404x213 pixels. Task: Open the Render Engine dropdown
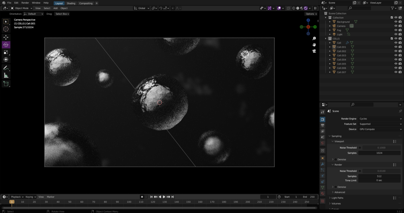coord(380,119)
